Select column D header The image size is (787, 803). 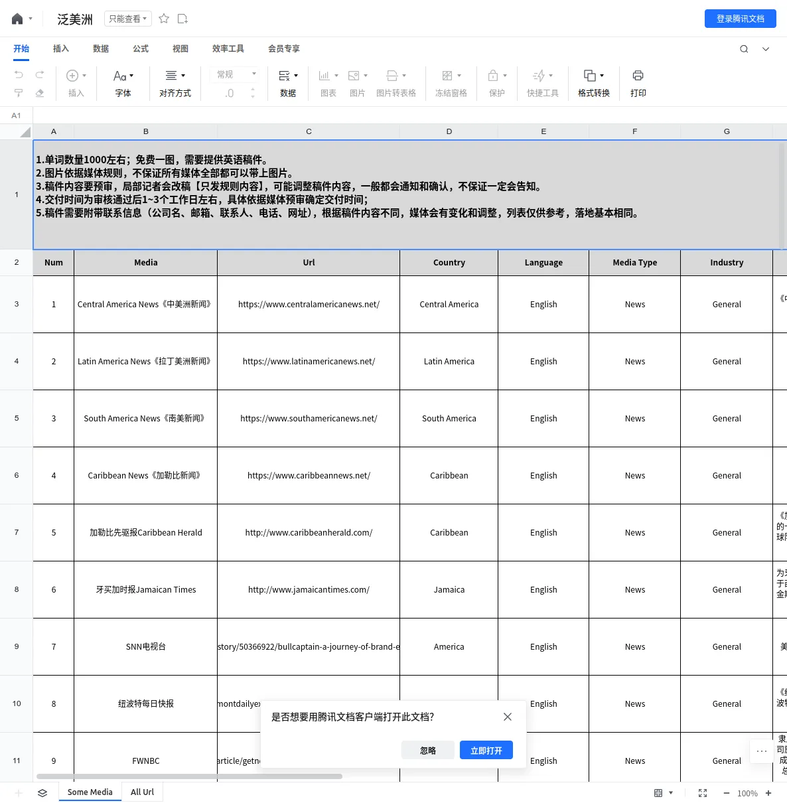[449, 131]
